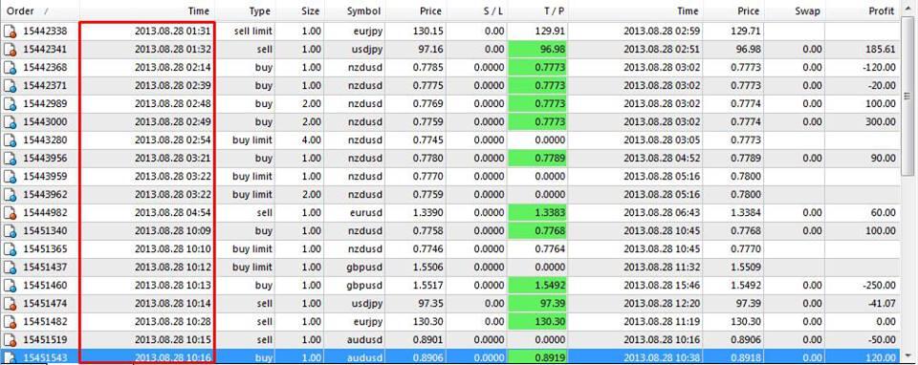Click the icon next to order 15444982

coord(10,213)
